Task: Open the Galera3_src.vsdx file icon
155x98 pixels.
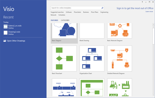Action: 5,27
